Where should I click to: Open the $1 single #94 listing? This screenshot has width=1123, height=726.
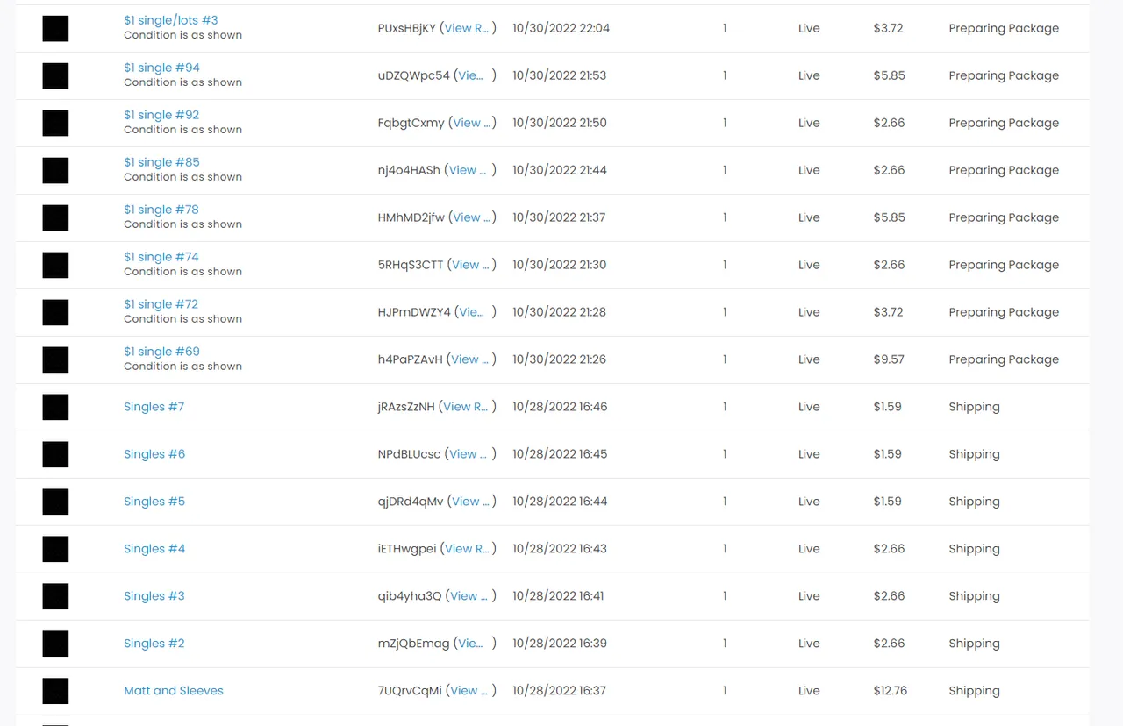[161, 68]
